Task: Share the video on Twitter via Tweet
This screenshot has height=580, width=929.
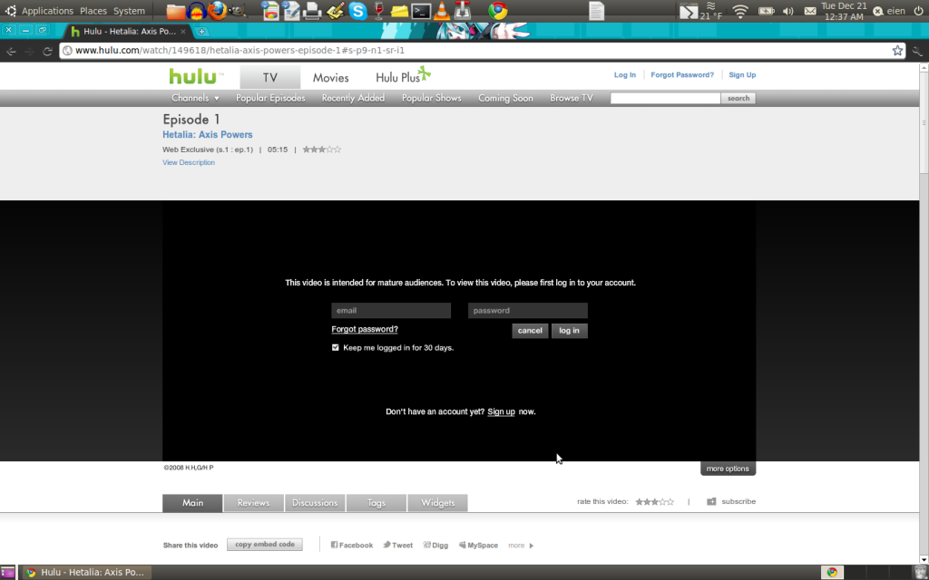Action: click(397, 545)
